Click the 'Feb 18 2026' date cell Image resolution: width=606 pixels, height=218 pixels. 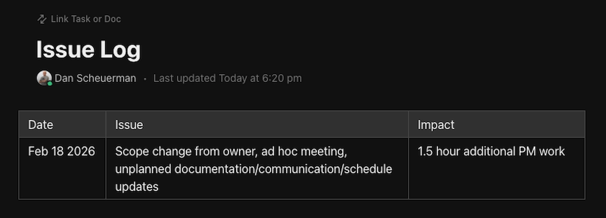[61, 152]
